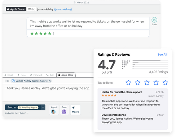Expand the 'and open next ticket' option
Image resolution: width=176 pixels, height=138 pixels.
[17, 113]
